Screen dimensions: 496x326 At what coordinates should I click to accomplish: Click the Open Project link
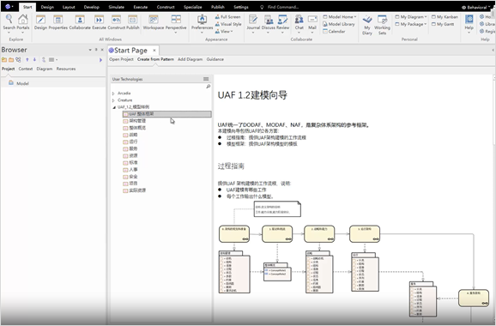(x=122, y=59)
